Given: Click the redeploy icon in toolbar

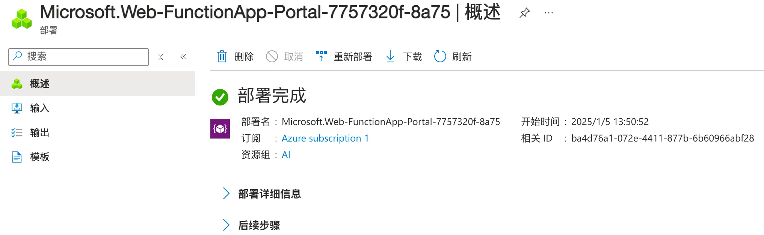Looking at the screenshot, I should pos(321,56).
